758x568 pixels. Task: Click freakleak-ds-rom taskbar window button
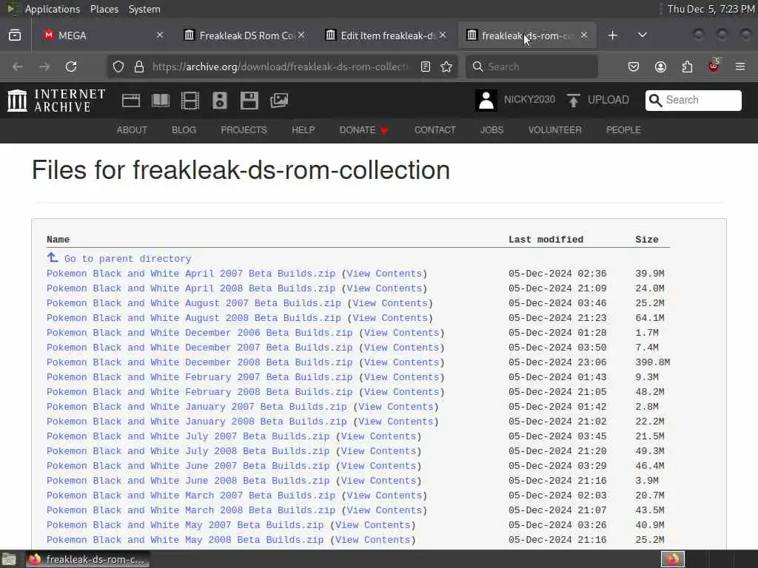coord(87,559)
